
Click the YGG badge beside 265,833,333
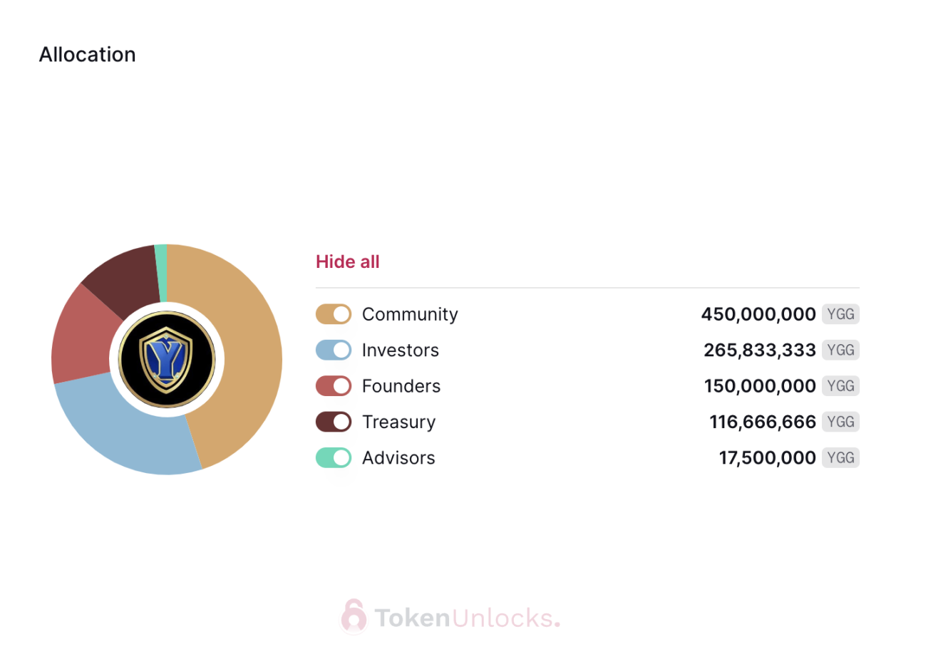tap(841, 350)
